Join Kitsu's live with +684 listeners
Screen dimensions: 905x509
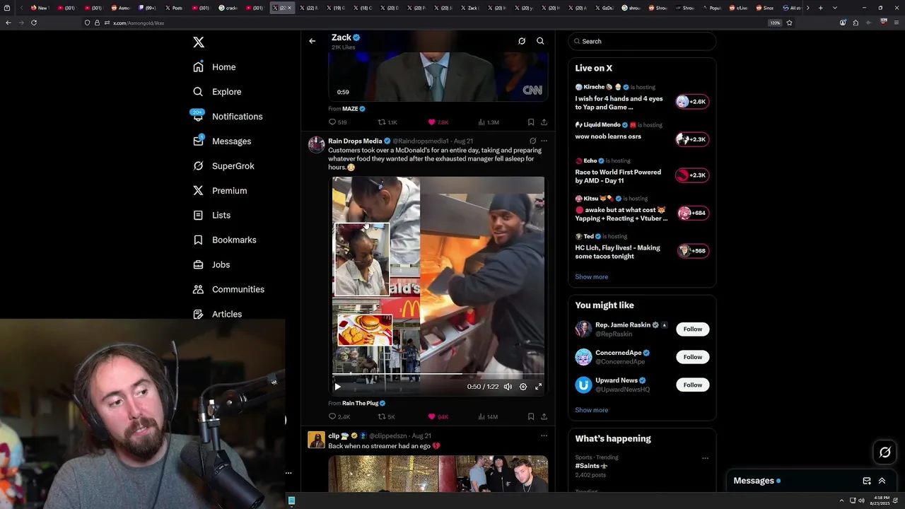[691, 213]
